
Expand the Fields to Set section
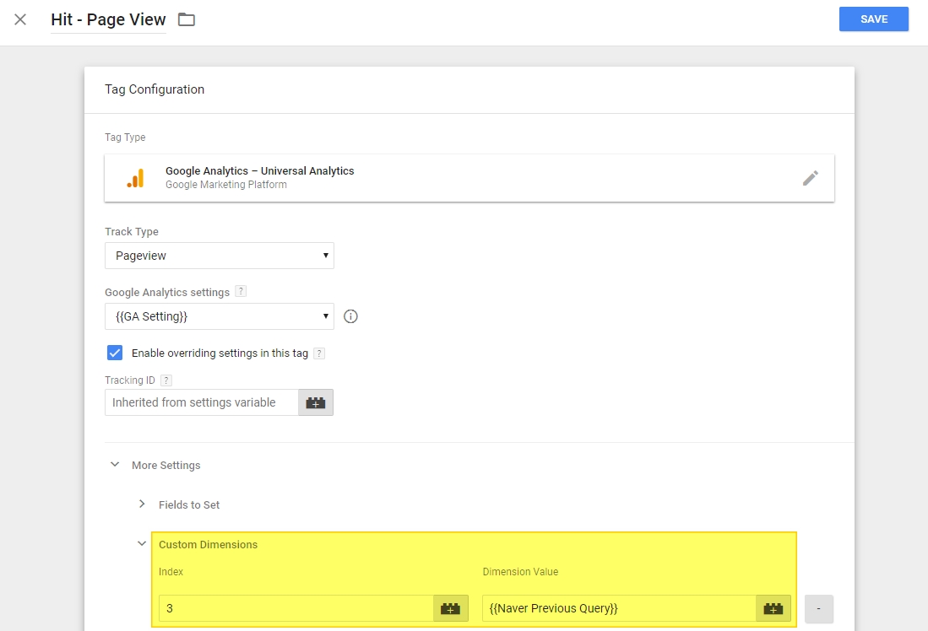pos(142,504)
